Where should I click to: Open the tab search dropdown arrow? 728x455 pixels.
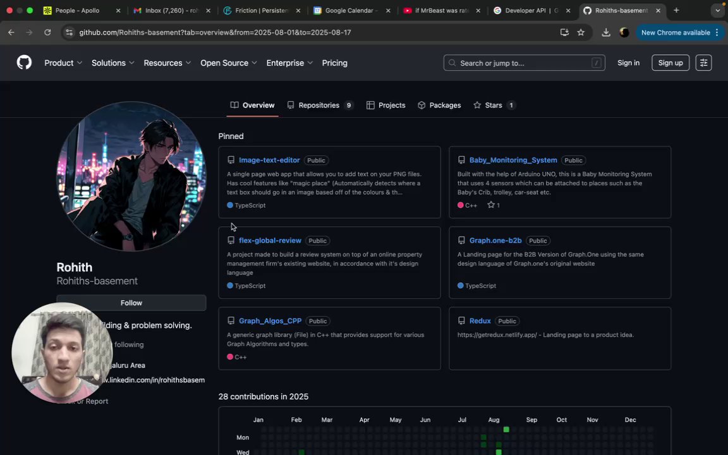717,10
